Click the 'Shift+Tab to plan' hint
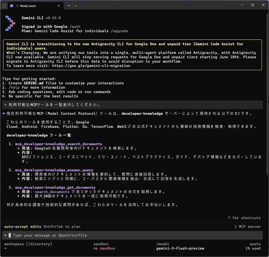This screenshot has height=257, width=269. coord(62,226)
